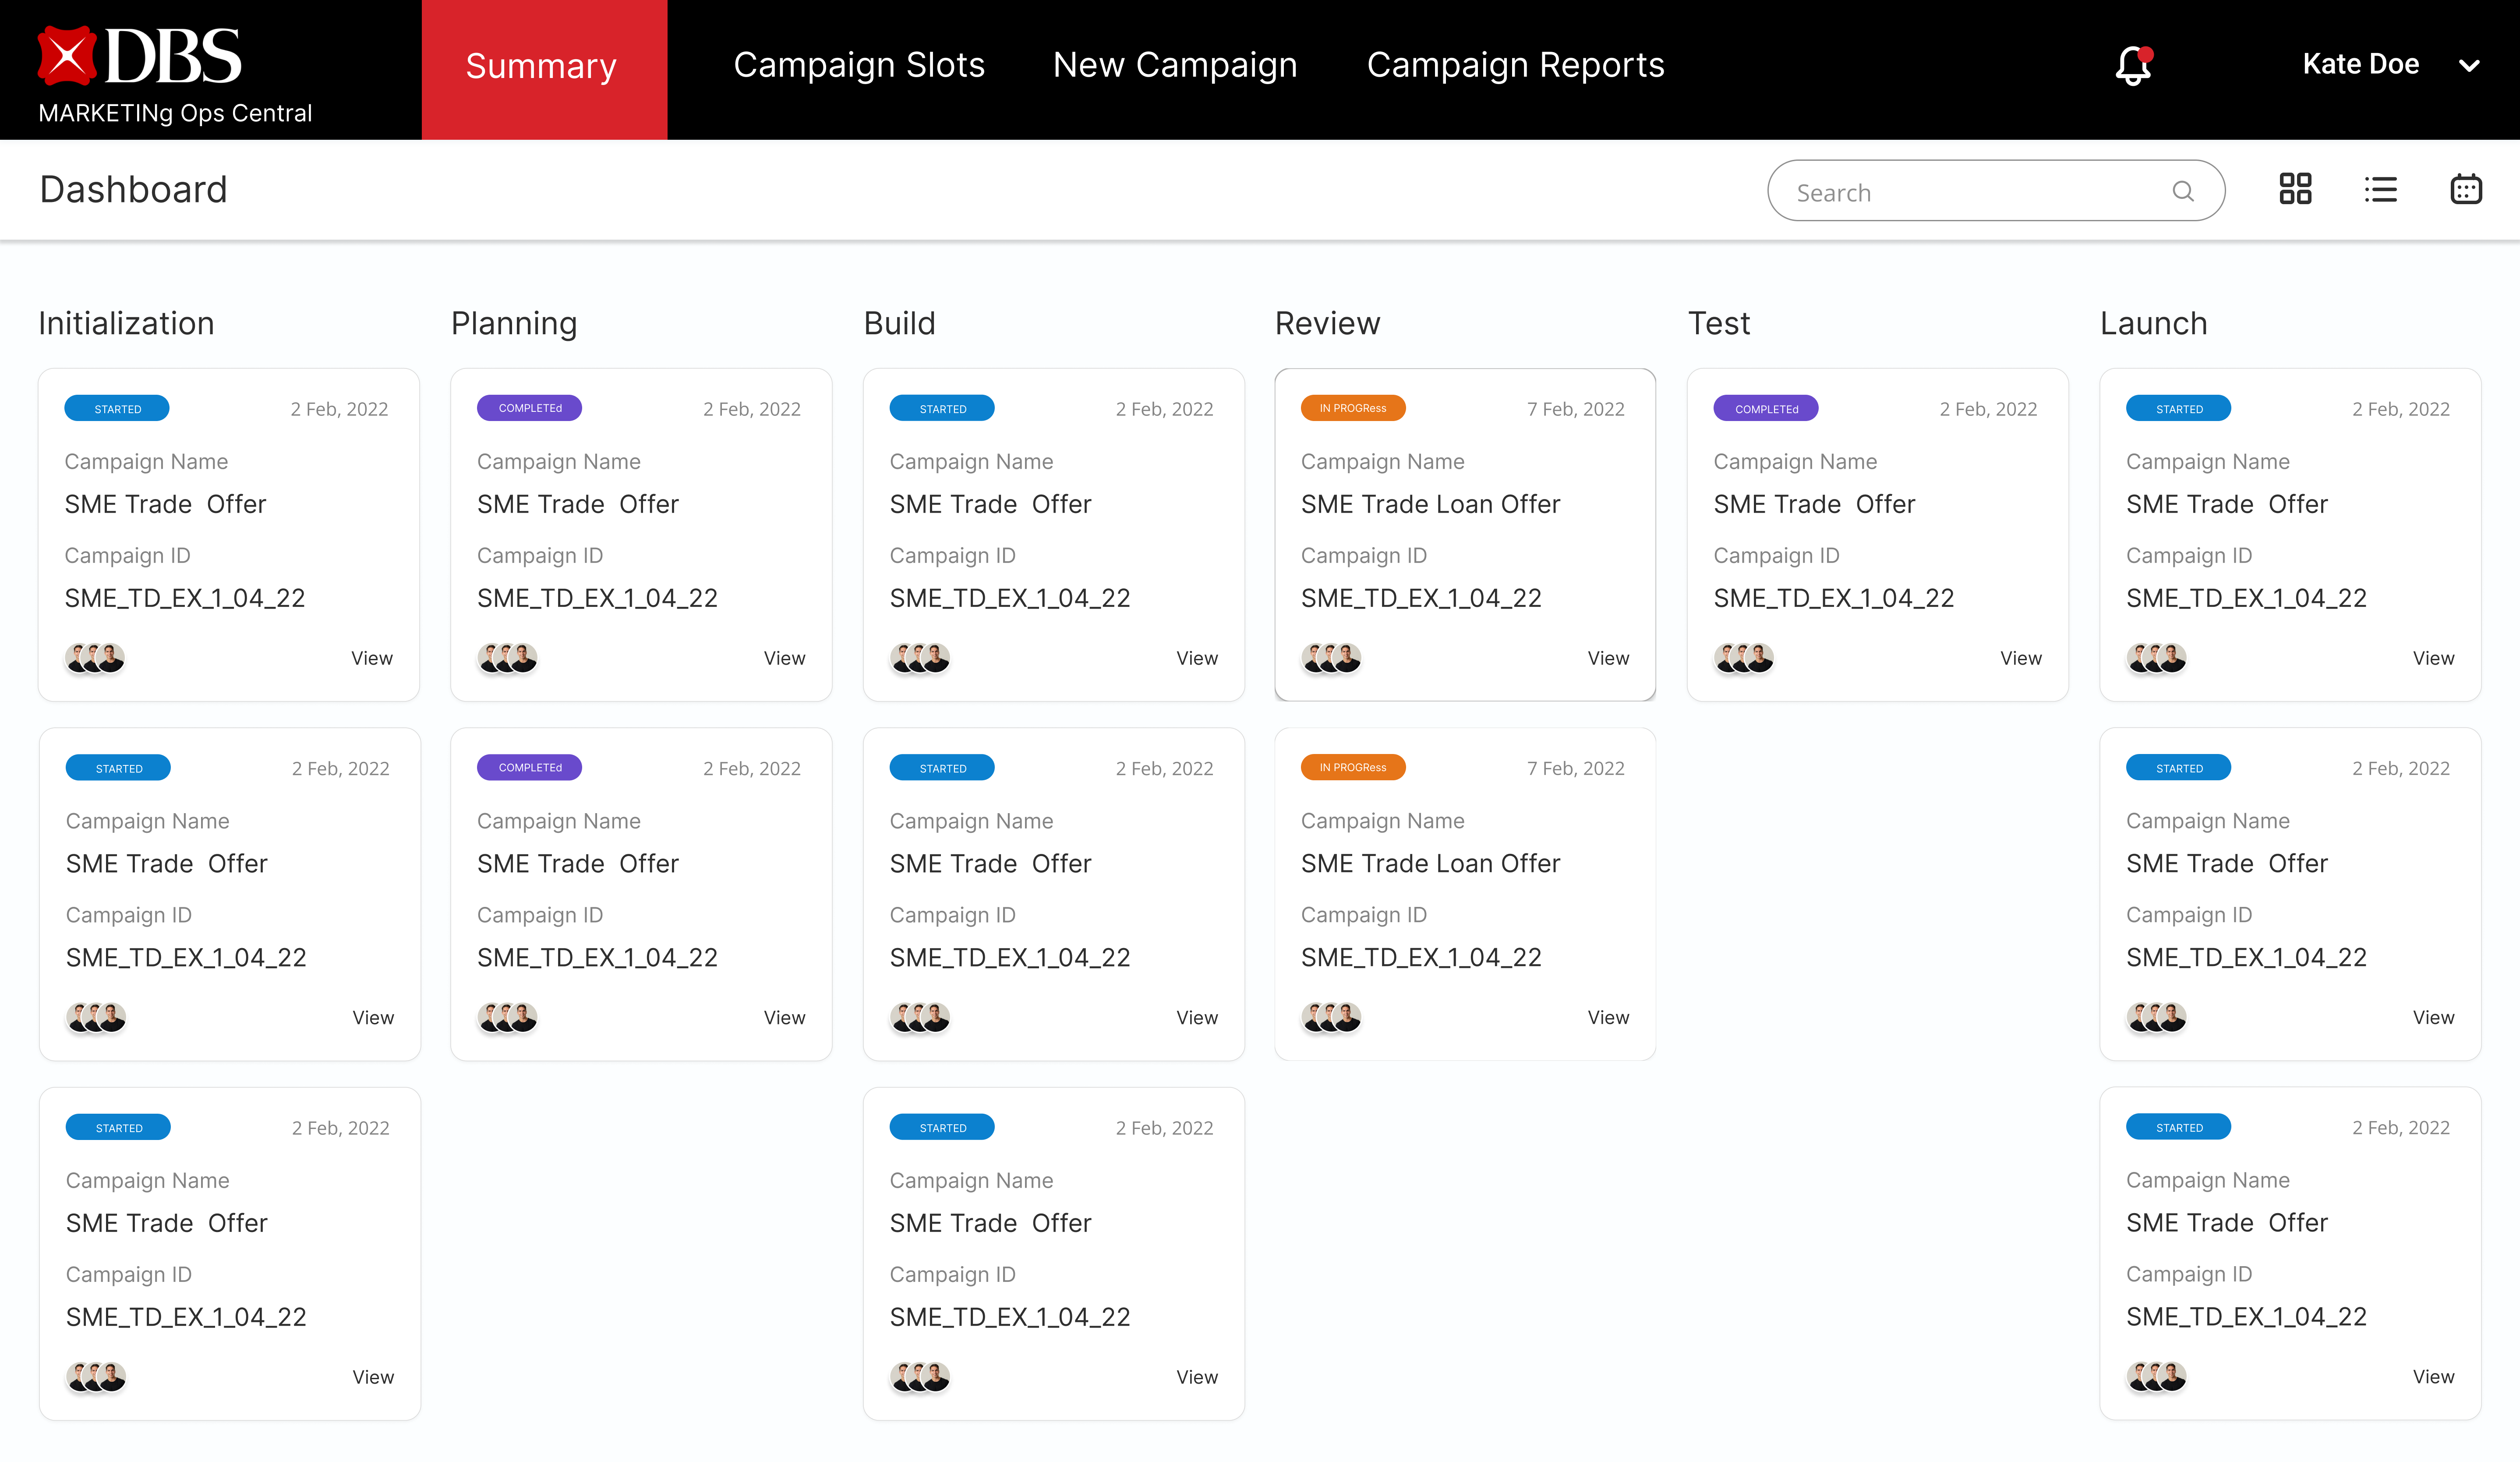
Task: Click View on the top Review card
Action: (x=1608, y=658)
